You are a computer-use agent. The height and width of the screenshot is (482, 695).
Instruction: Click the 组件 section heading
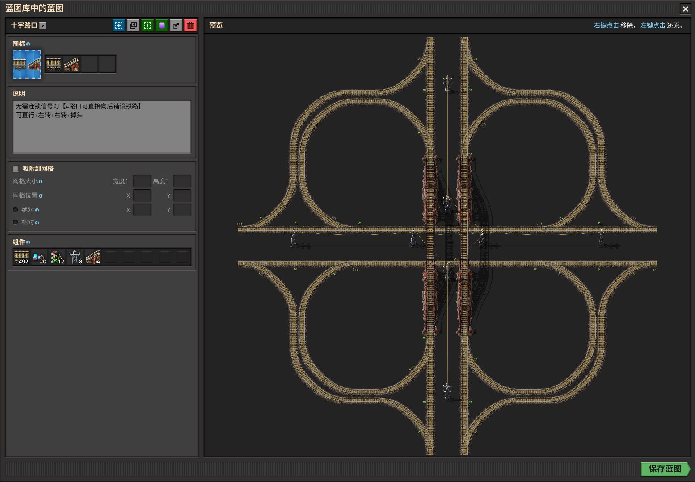19,242
